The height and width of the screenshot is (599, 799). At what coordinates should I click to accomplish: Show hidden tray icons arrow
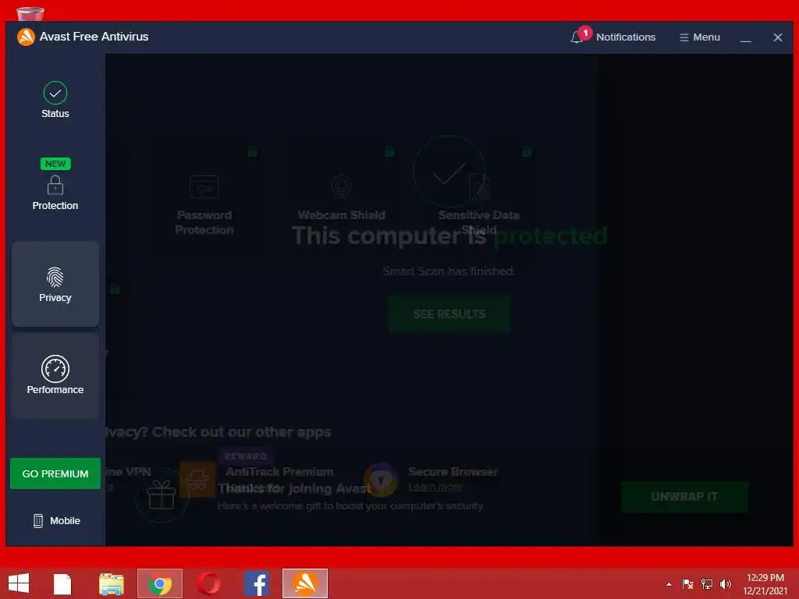pos(669,584)
